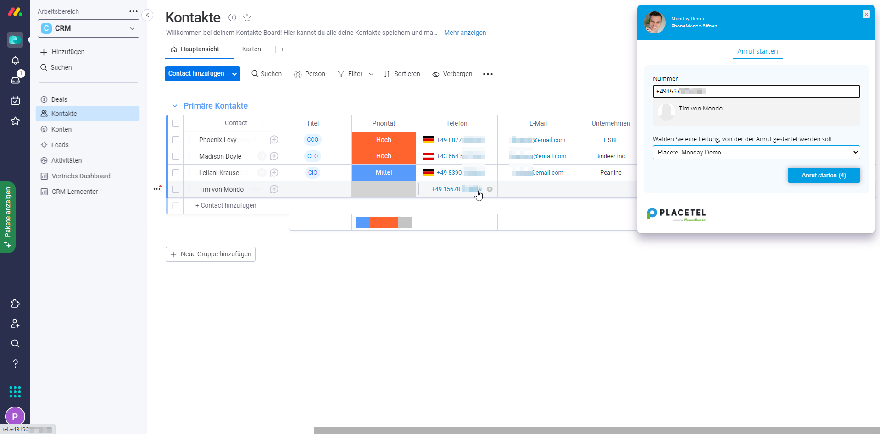The height and width of the screenshot is (434, 880).
Task: Show board info icon next to Kontakte
Action: tap(232, 17)
